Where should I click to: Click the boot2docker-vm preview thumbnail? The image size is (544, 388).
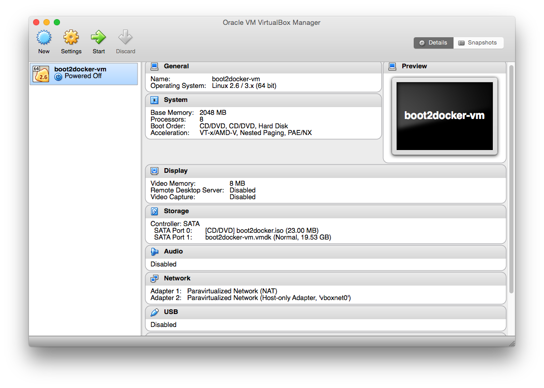pyautogui.click(x=444, y=116)
